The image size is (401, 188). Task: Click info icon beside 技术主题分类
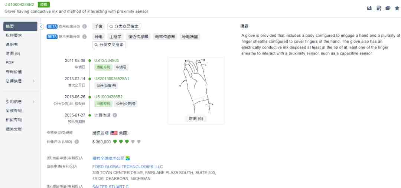pyautogui.click(x=85, y=37)
